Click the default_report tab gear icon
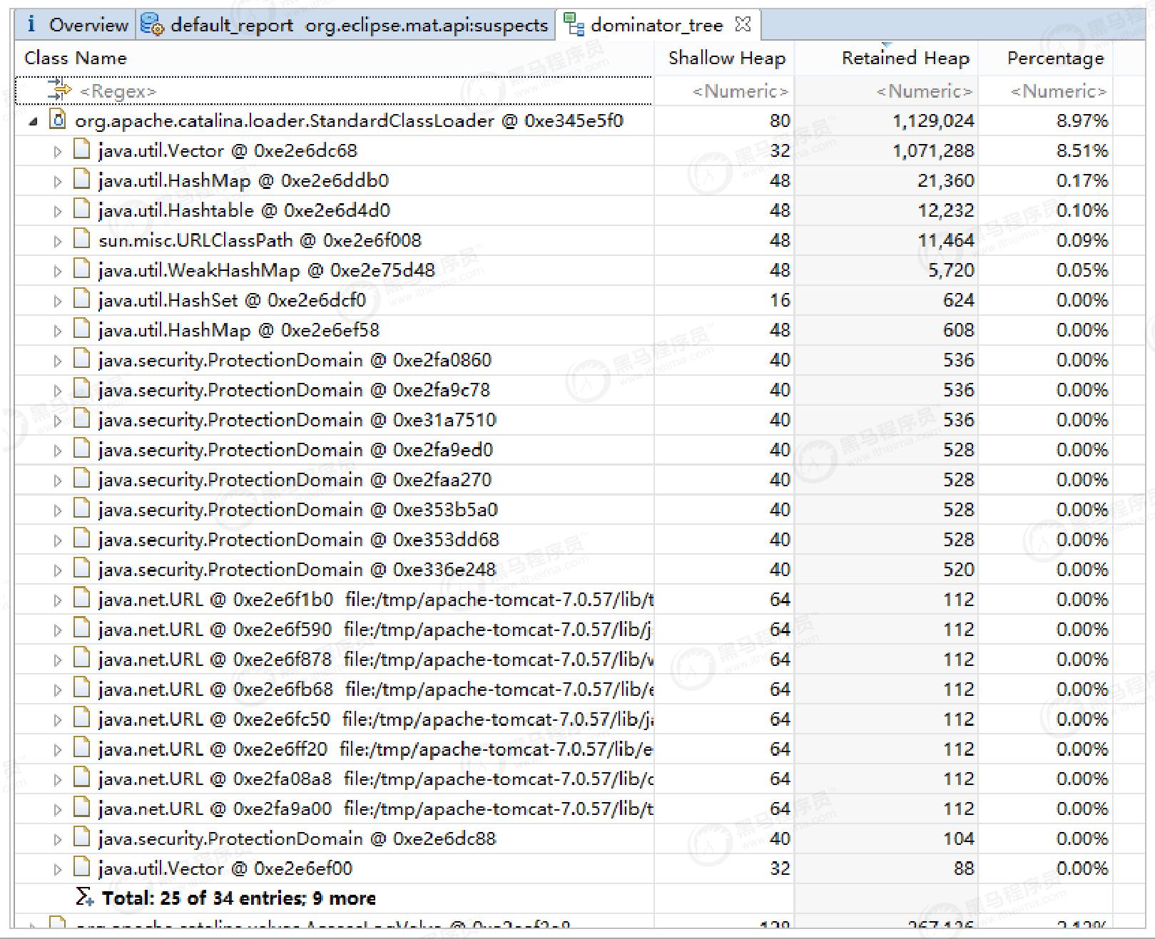1155x939 pixels. pyautogui.click(x=151, y=25)
